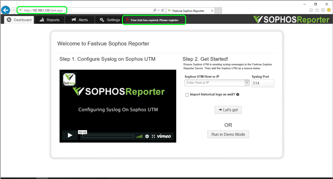Click the favorites star icon

(x=317, y=10)
